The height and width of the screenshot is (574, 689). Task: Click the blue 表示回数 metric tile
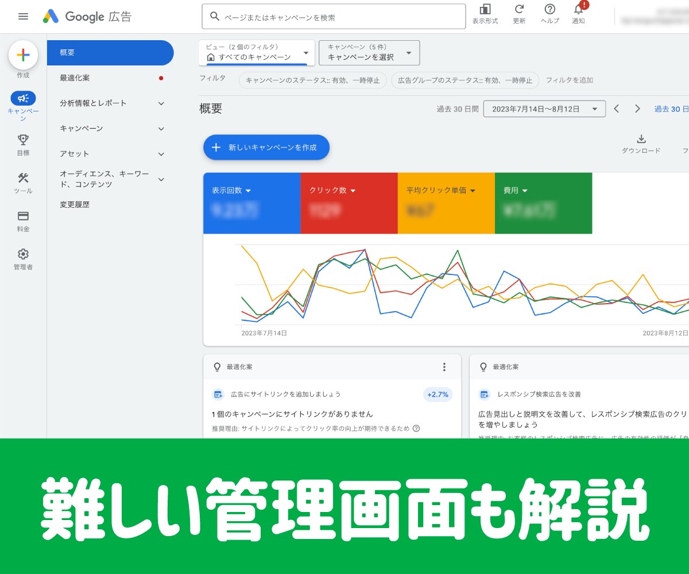pos(252,203)
